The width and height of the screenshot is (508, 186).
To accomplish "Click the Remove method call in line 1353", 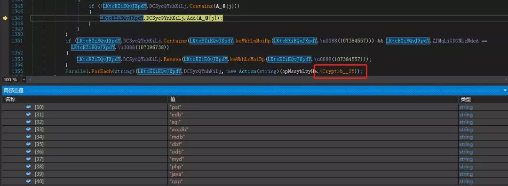I will coord(172,59).
